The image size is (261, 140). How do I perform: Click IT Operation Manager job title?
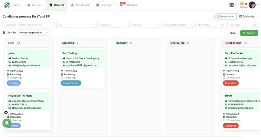click(240, 58)
